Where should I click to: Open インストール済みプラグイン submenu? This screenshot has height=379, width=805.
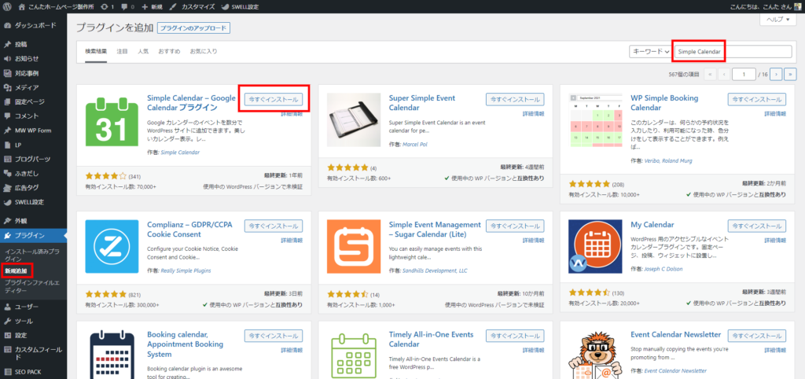(31, 255)
